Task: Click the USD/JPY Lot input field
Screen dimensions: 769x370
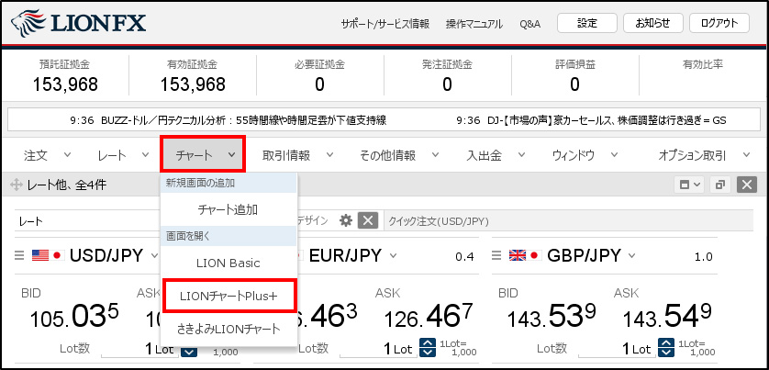Action: coord(141,349)
